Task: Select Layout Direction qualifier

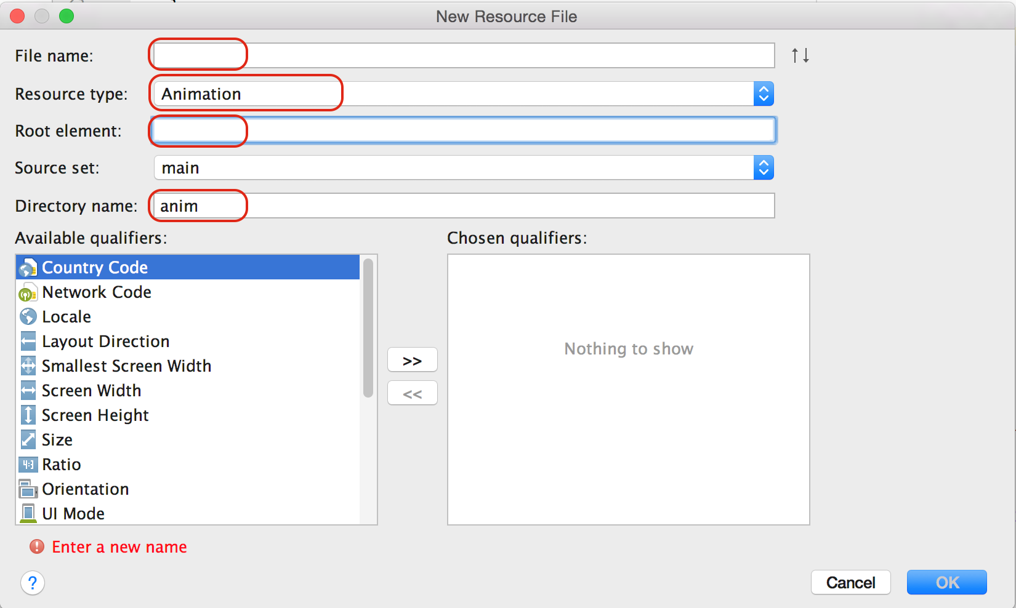Action: click(x=188, y=341)
